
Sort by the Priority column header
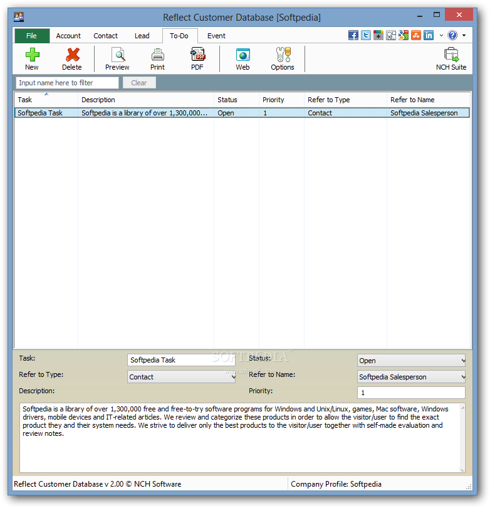[281, 100]
